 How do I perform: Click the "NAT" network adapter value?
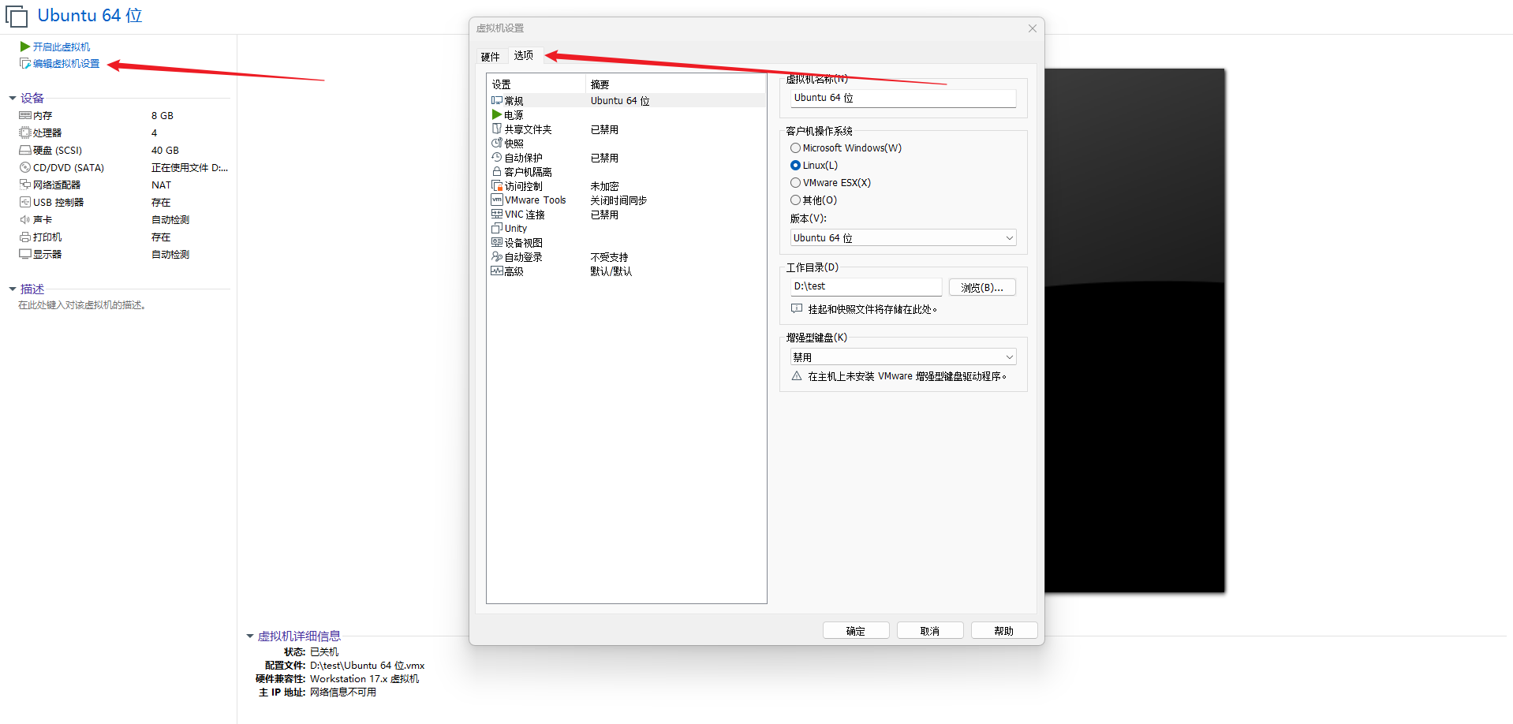point(161,185)
